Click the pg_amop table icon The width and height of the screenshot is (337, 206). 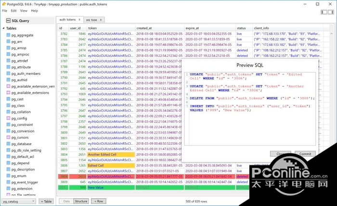point(8,48)
